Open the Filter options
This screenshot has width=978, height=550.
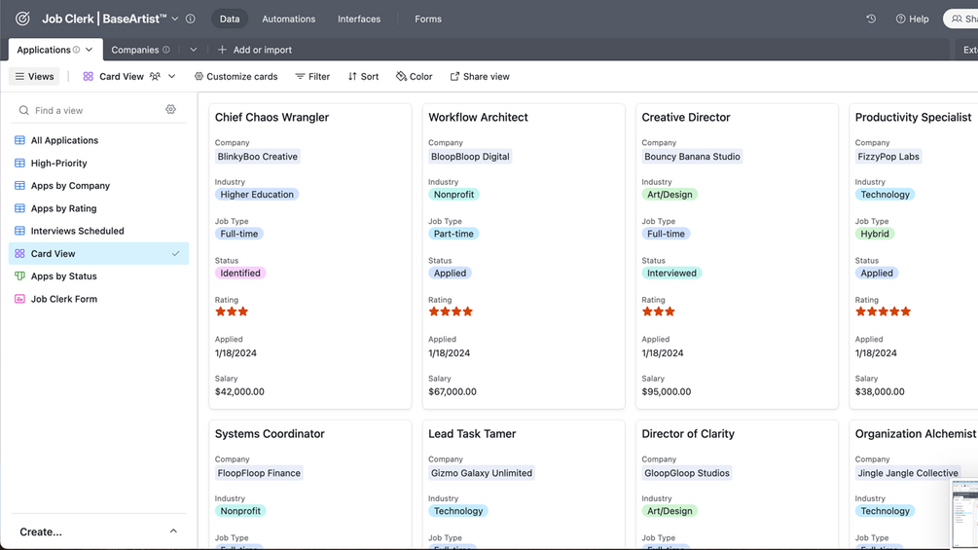coord(312,76)
